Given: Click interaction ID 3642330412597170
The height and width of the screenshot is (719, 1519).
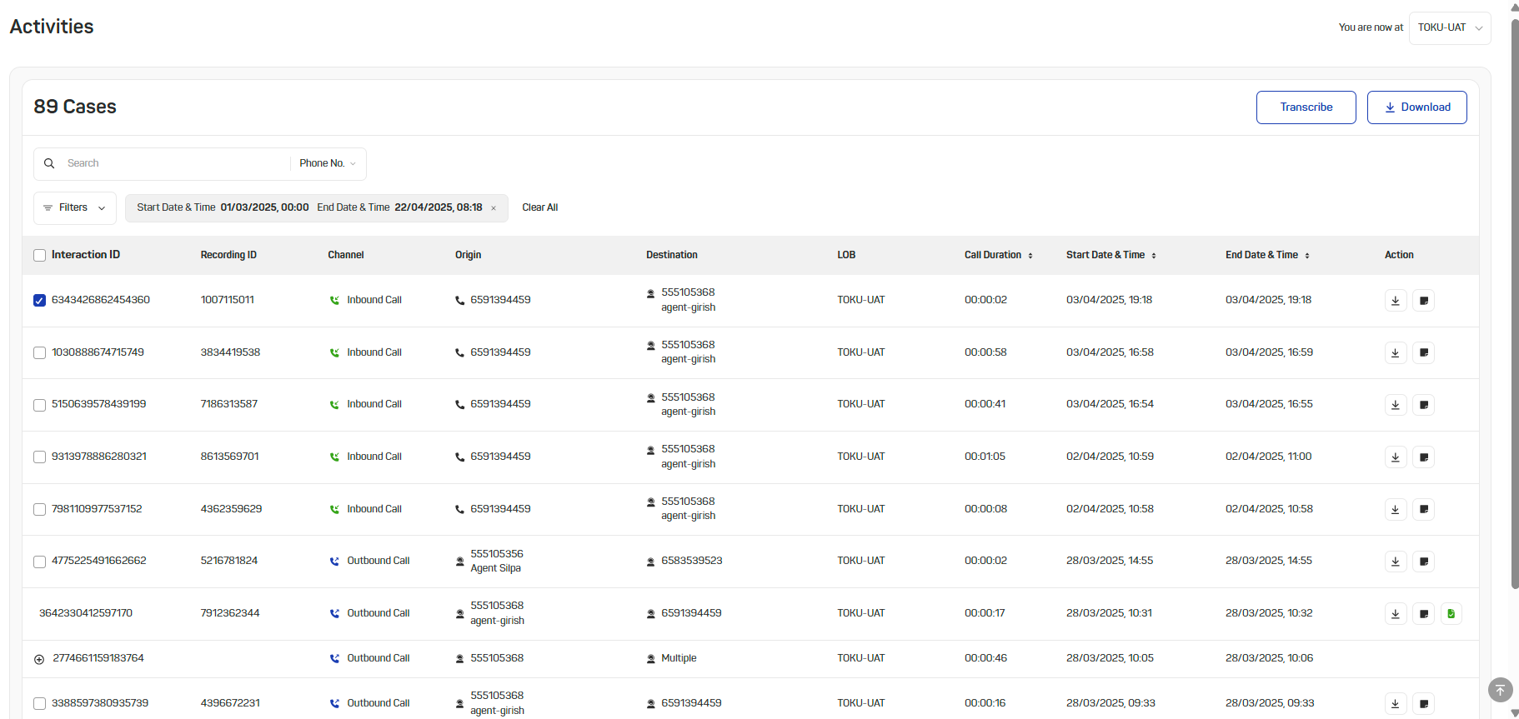Looking at the screenshot, I should [x=86, y=613].
